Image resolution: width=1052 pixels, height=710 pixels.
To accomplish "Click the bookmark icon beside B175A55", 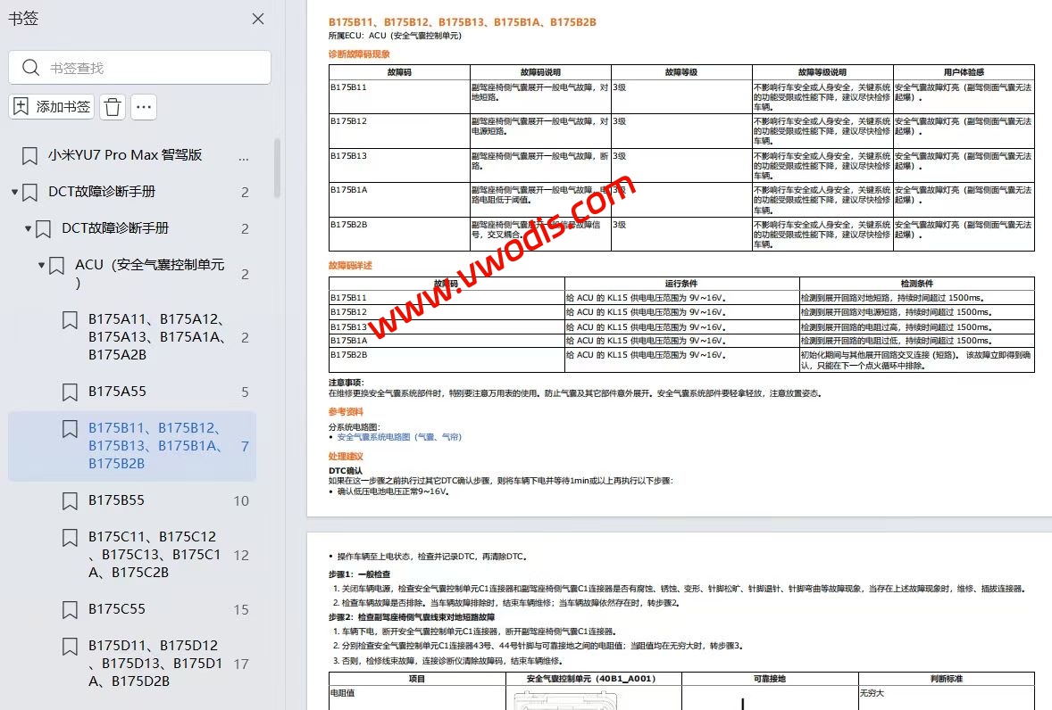I will [x=70, y=391].
